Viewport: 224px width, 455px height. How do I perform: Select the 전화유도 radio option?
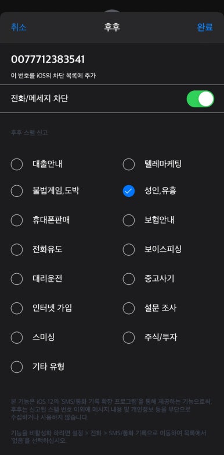tap(17, 249)
